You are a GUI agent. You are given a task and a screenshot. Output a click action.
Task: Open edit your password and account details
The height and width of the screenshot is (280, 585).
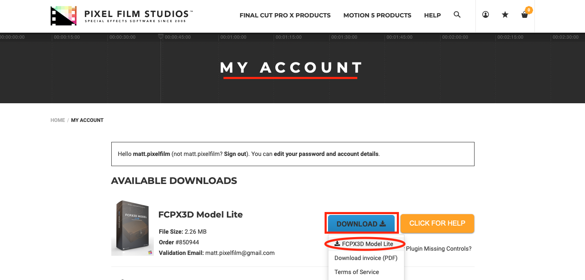click(326, 154)
